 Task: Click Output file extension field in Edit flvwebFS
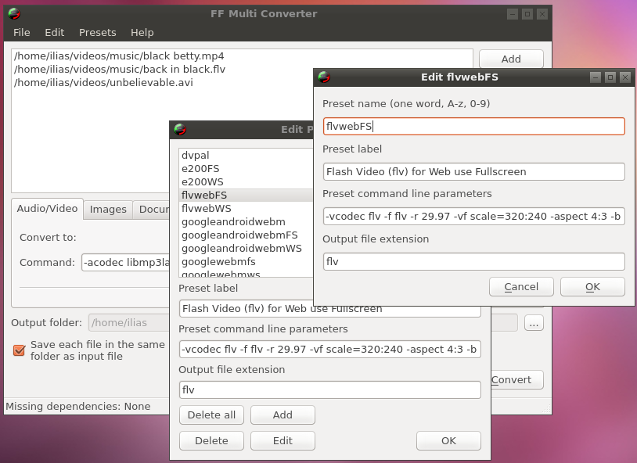point(474,261)
